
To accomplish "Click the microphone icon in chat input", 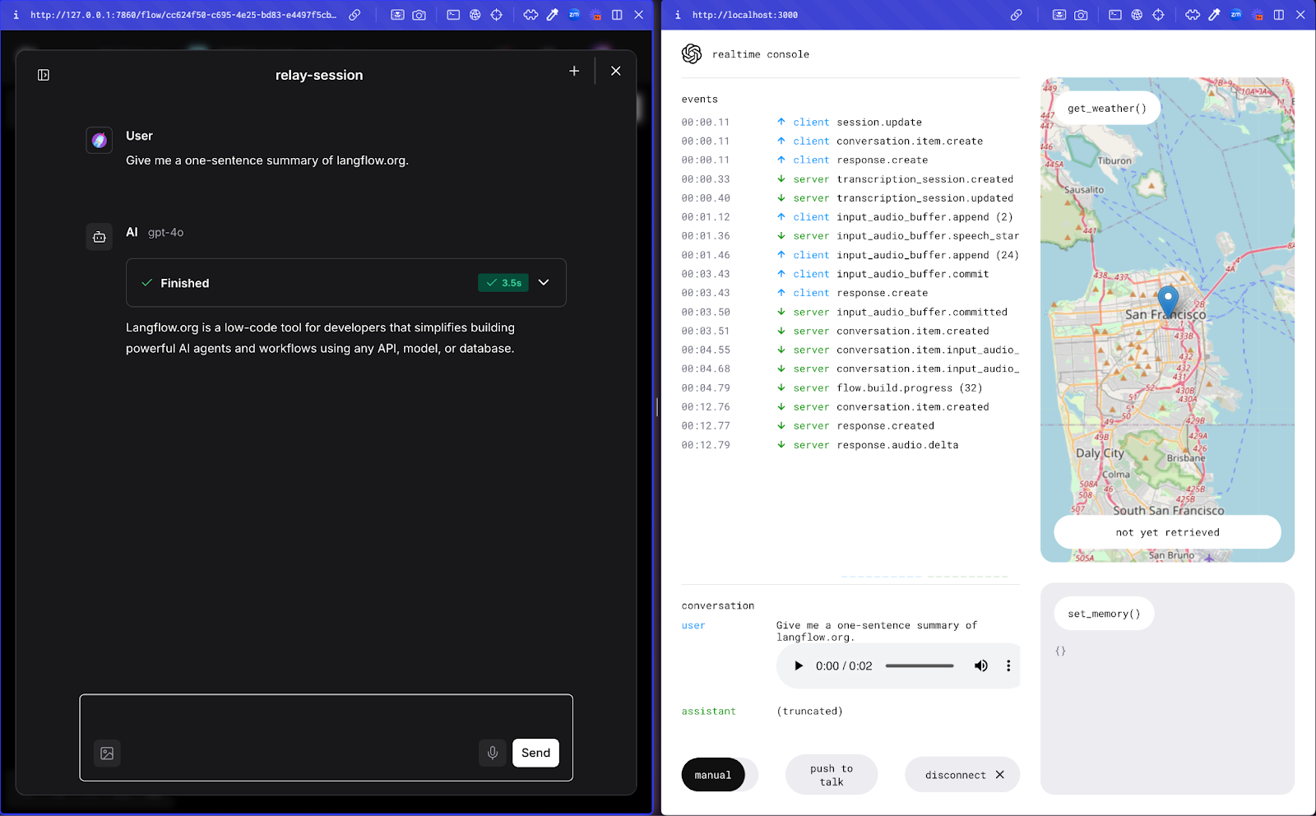I will (493, 753).
